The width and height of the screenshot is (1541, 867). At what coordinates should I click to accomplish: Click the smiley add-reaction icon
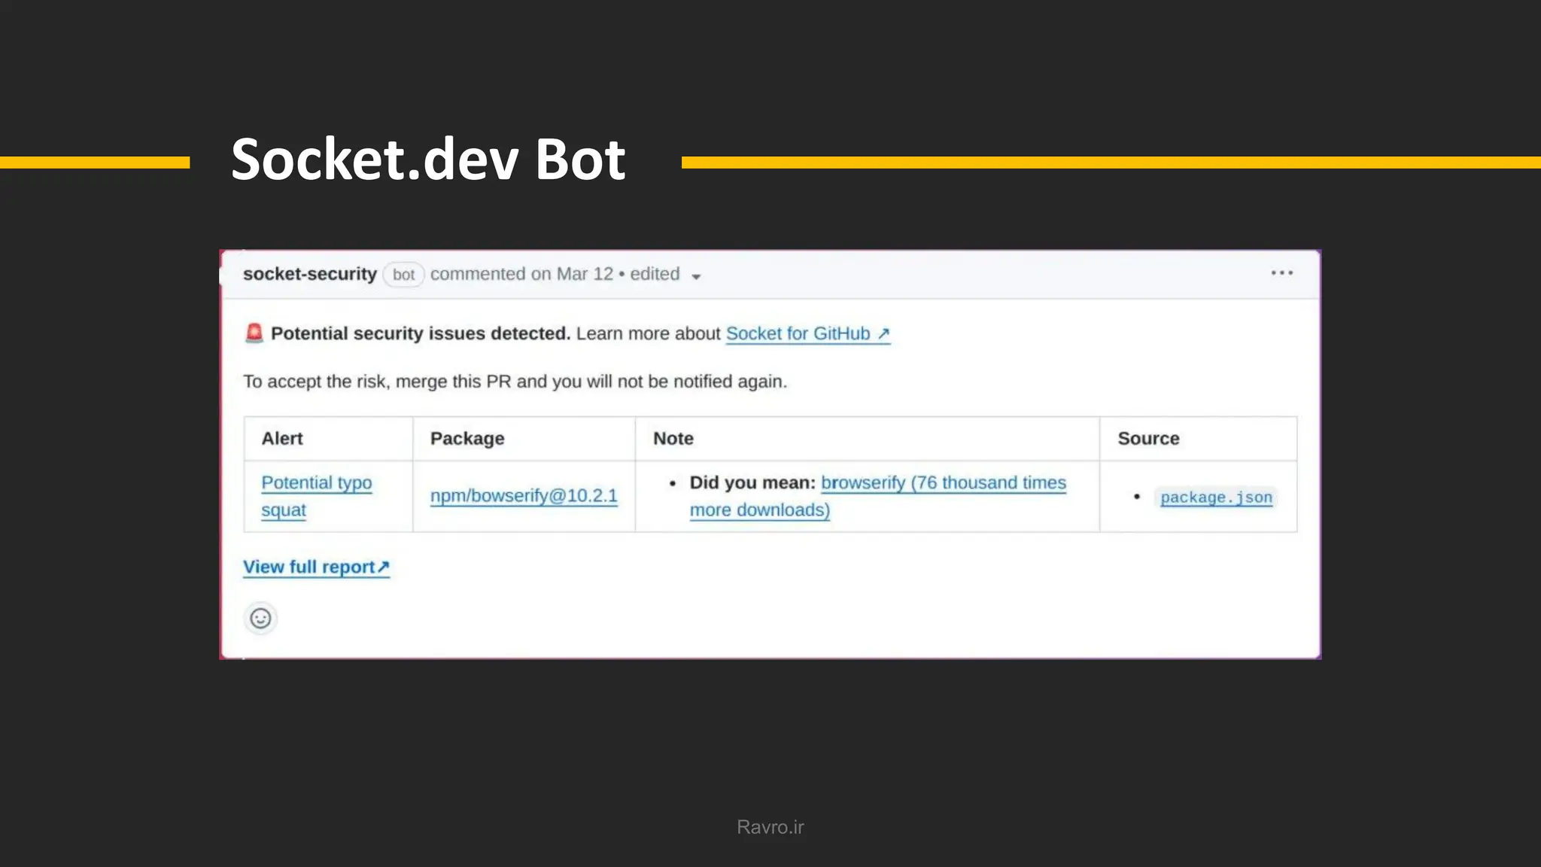(x=260, y=619)
